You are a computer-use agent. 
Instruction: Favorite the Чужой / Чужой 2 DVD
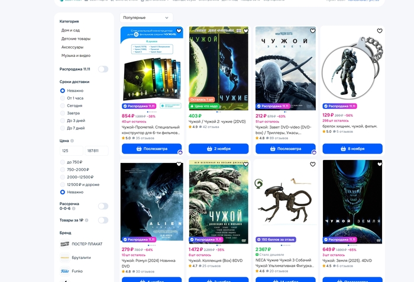coord(245,31)
